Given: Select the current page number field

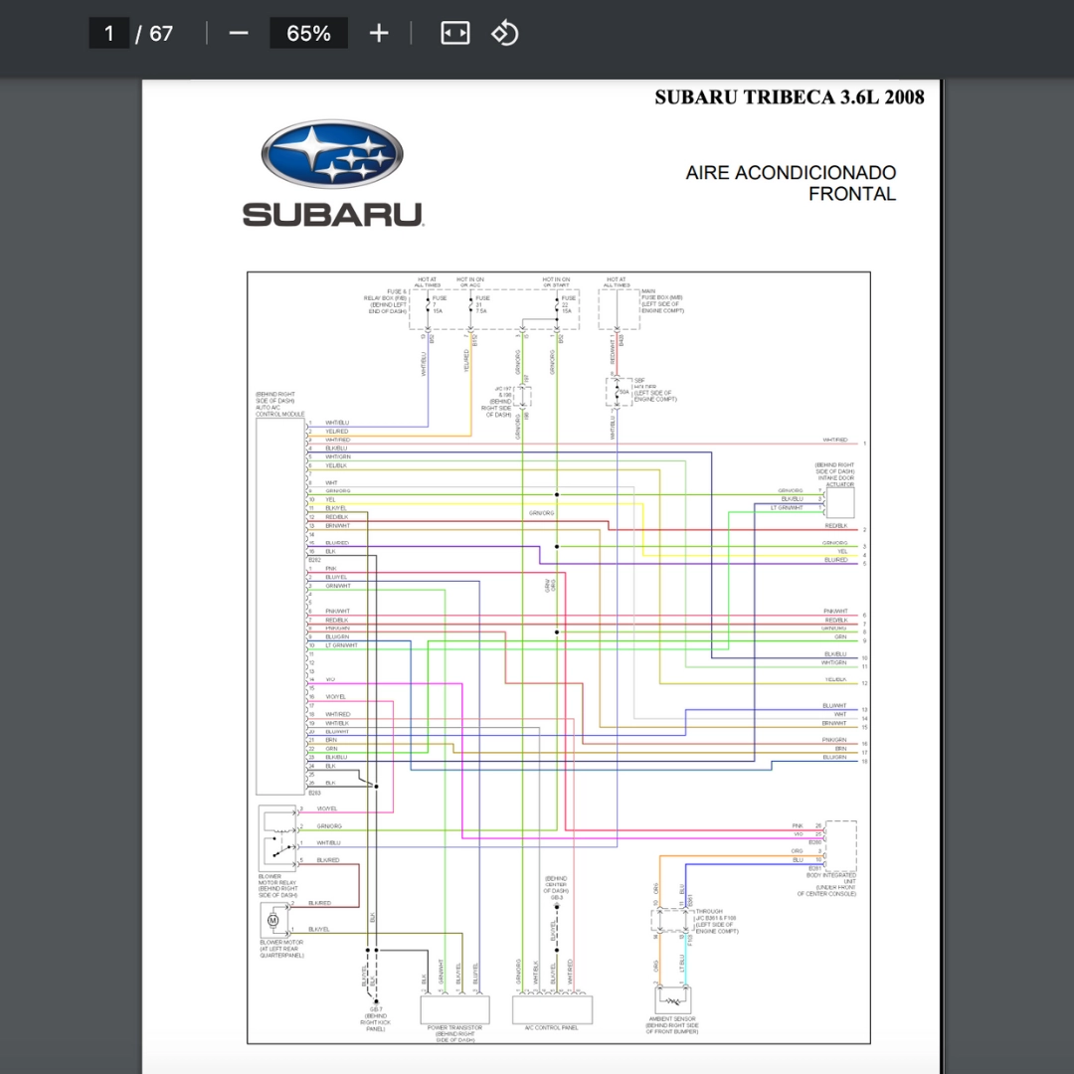Looking at the screenshot, I should pyautogui.click(x=109, y=33).
